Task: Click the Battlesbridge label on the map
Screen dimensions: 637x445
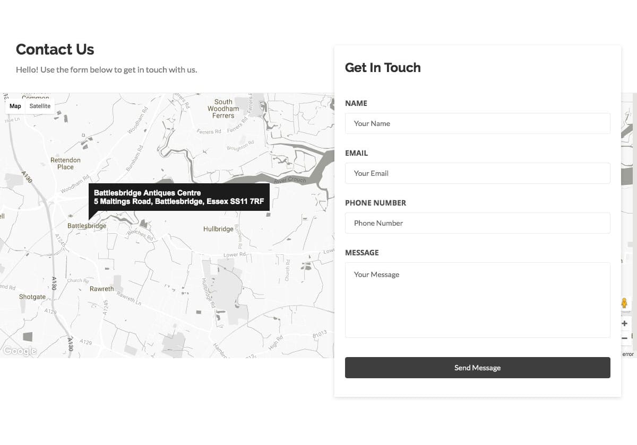Action: [87, 226]
